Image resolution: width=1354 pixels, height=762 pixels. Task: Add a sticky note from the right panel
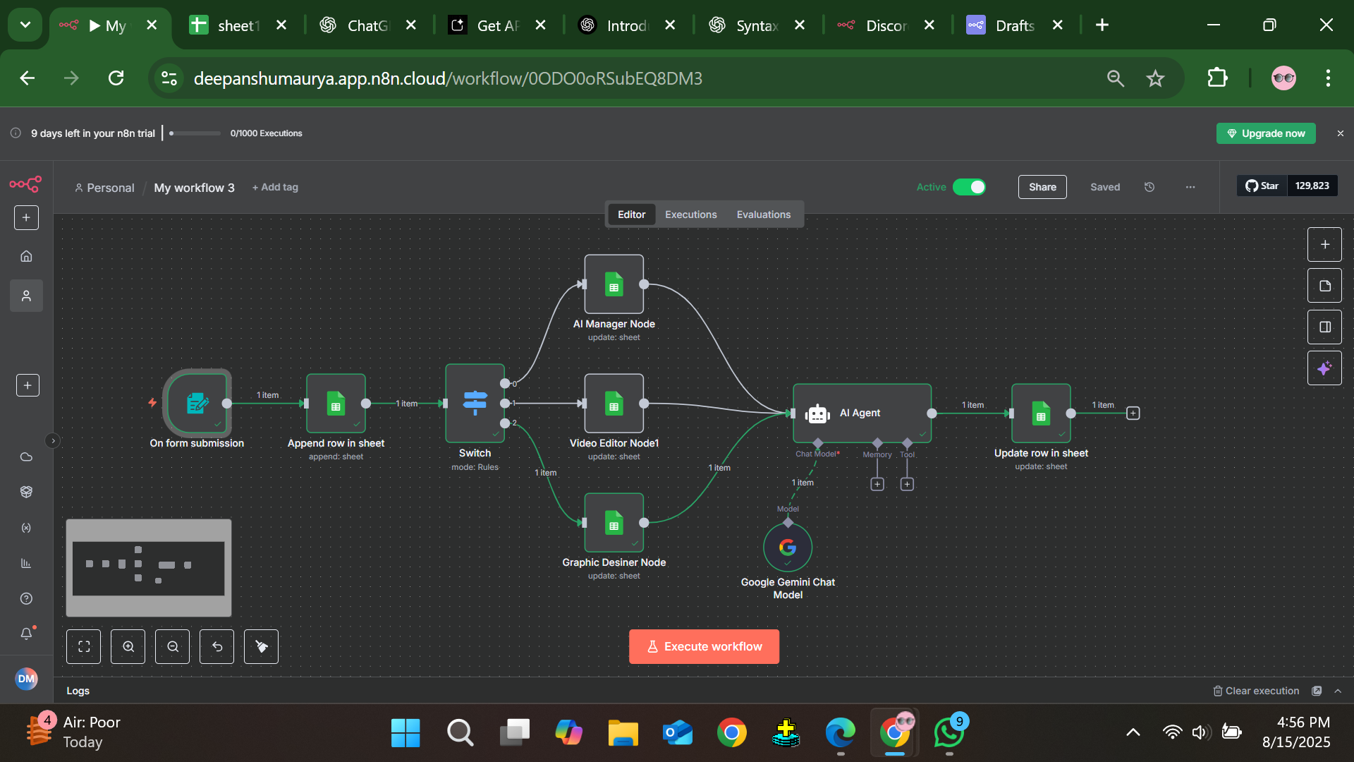coord(1324,286)
